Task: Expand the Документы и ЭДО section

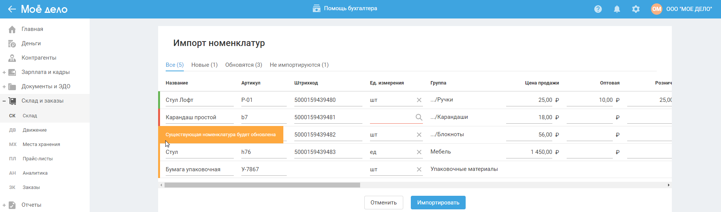Action: coord(4,87)
